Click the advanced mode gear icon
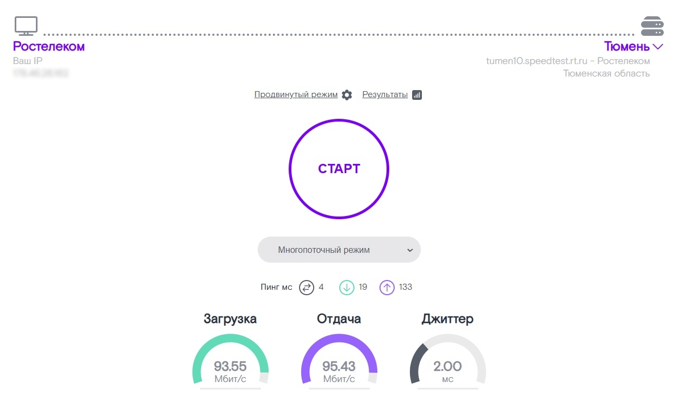Viewport: 691px width, 407px height. (347, 95)
